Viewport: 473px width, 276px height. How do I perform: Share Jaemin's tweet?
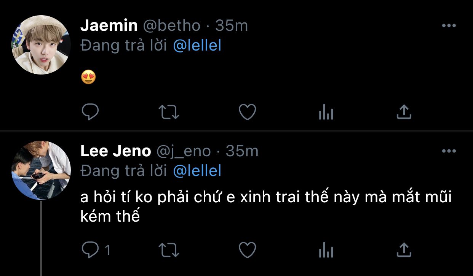[404, 112]
